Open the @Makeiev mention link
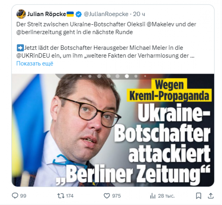This screenshot has height=205, width=222. pyautogui.click(x=160, y=24)
